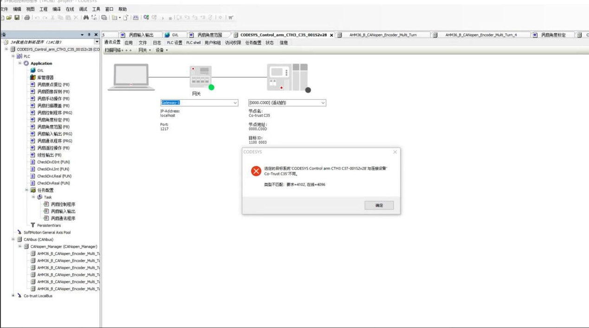Select GVL globe icon in device tree
The height and width of the screenshot is (328, 589).
pyautogui.click(x=33, y=70)
